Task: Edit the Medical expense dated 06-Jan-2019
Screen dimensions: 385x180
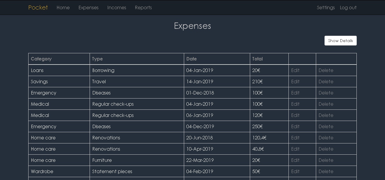Action: [x=295, y=115]
